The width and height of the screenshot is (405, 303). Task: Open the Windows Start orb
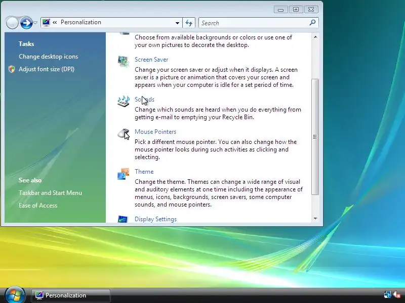point(15,294)
